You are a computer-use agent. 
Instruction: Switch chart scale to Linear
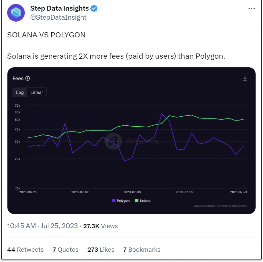(36, 92)
